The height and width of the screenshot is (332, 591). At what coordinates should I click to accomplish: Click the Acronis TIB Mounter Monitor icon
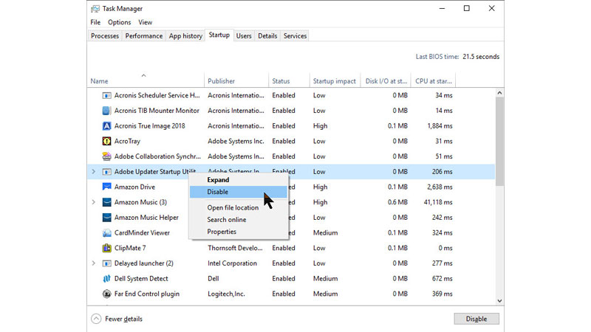tap(106, 111)
